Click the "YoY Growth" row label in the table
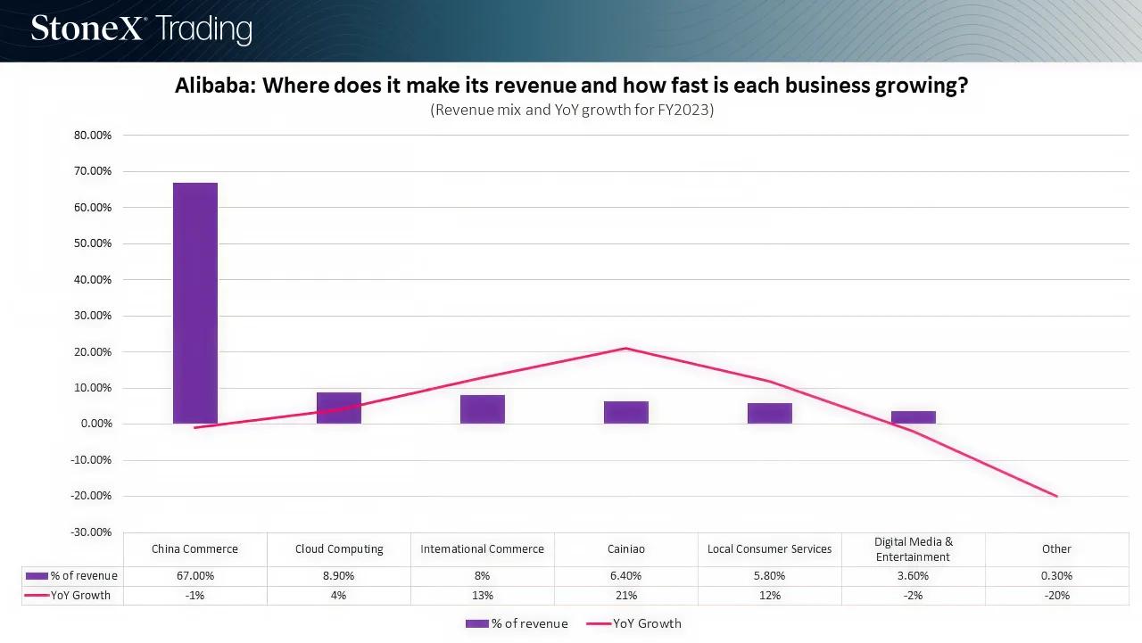This screenshot has width=1142, height=643. (81, 596)
